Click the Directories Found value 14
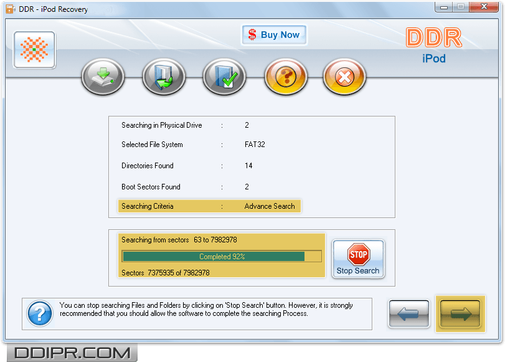Image resolution: width=505 pixels, height=362 pixels. (x=248, y=166)
